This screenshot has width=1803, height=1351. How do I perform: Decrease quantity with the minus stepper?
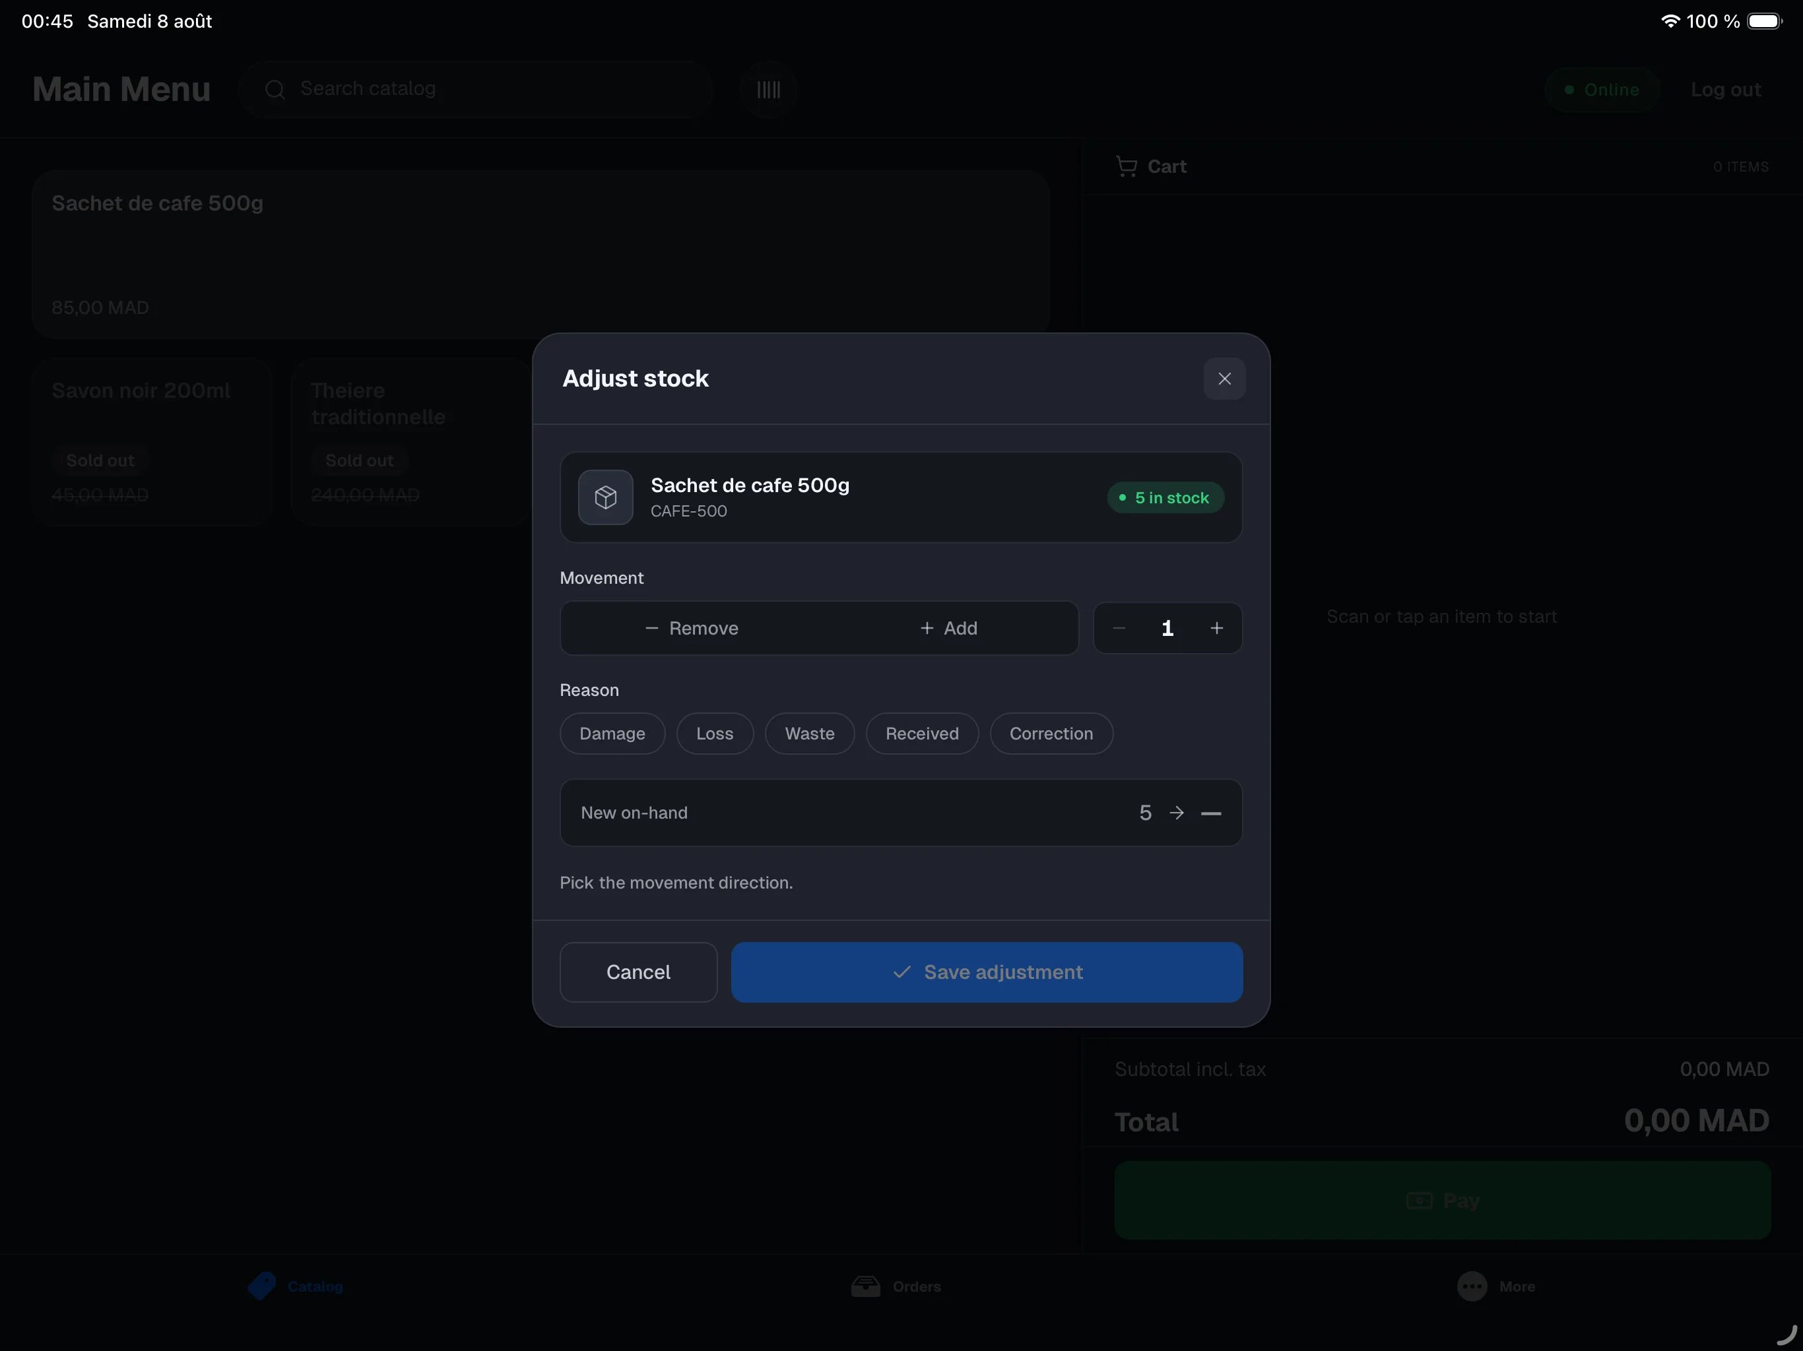tap(1119, 628)
